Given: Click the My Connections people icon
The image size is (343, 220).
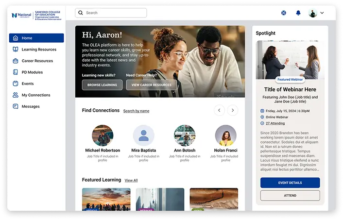Looking at the screenshot, I should tap(16, 95).
